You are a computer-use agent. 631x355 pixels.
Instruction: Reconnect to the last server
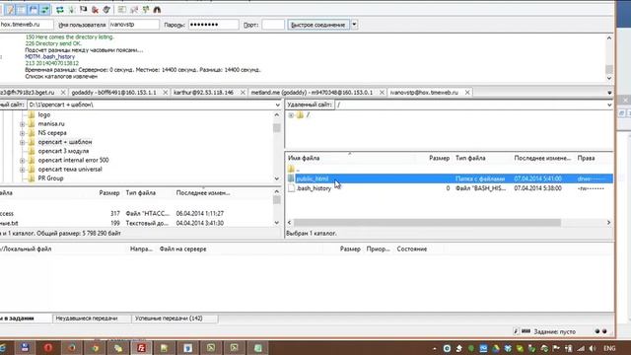tap(106, 9)
